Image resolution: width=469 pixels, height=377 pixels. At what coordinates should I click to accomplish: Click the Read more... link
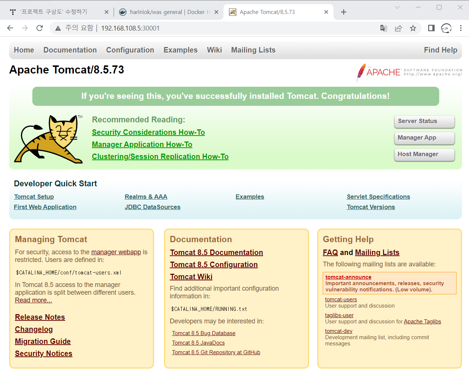[x=33, y=300]
